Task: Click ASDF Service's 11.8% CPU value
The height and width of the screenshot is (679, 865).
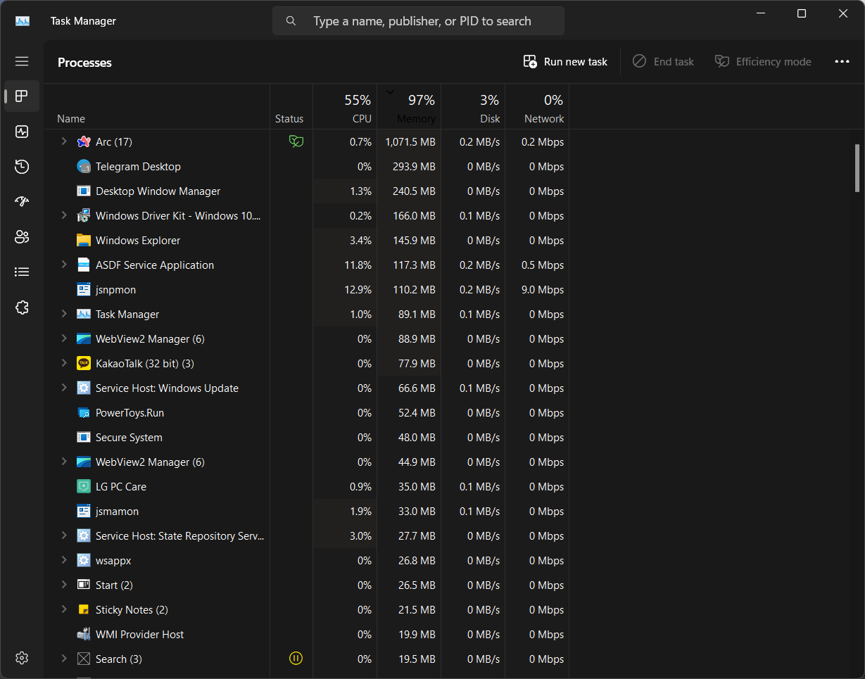Action: [x=358, y=265]
